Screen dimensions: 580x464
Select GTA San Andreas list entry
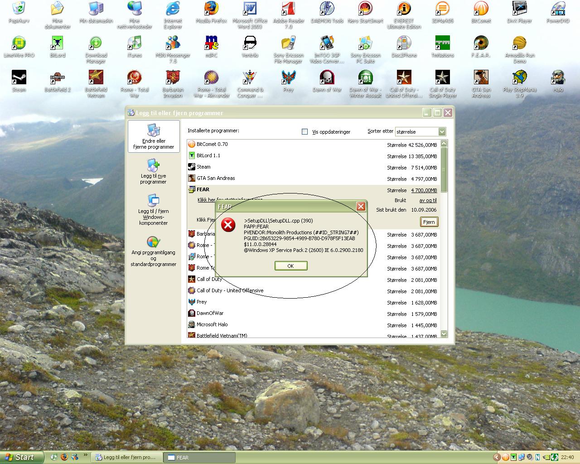coord(313,179)
